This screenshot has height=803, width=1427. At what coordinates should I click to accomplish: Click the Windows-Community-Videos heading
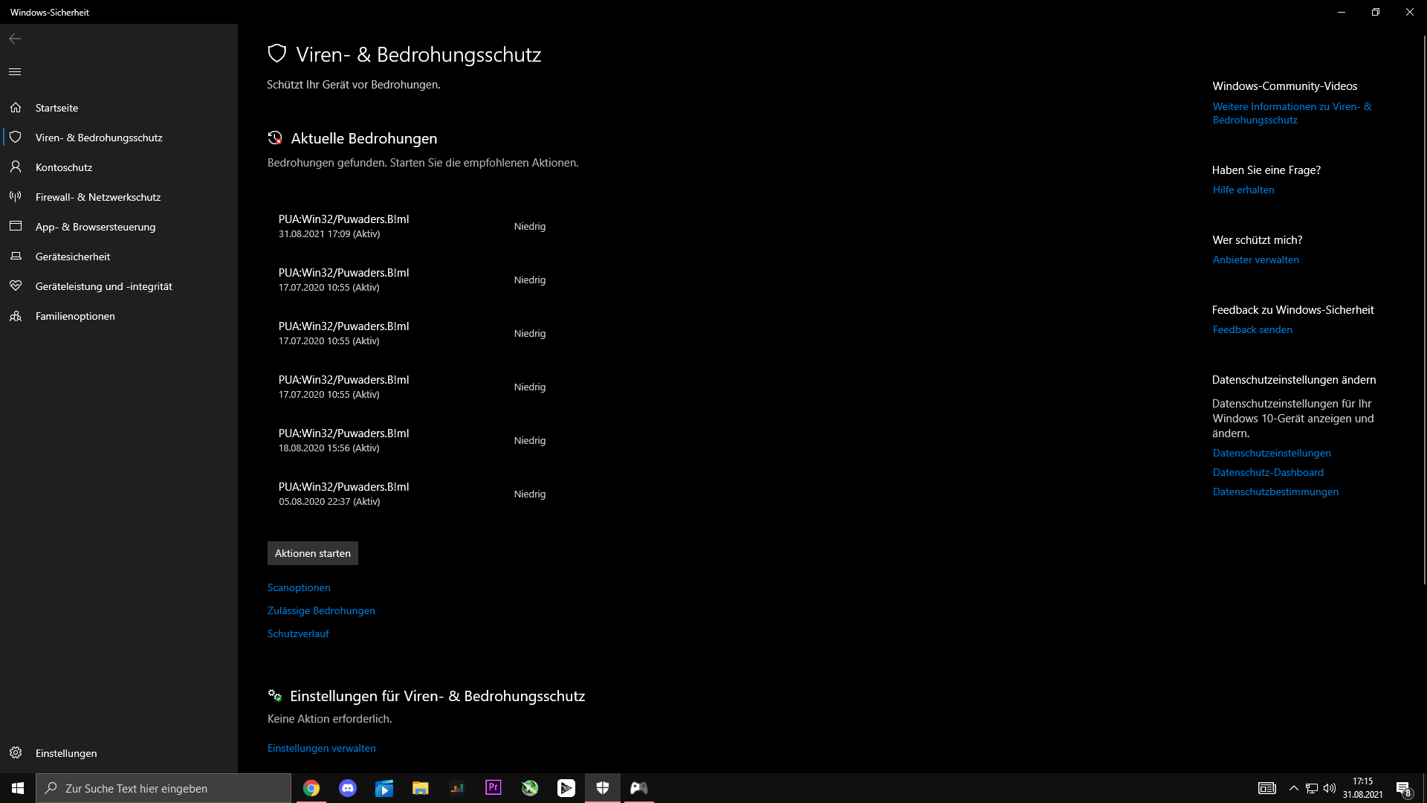1285,86
